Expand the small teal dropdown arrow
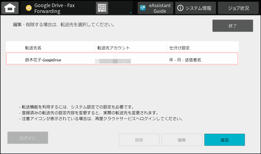This screenshot has height=154, width=261. (130, 13)
